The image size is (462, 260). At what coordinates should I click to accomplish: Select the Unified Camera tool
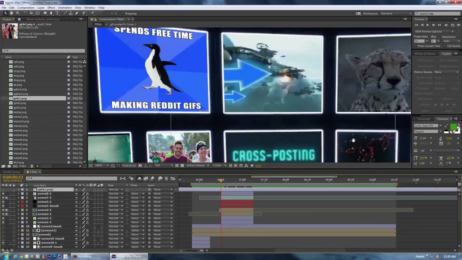[31, 13]
